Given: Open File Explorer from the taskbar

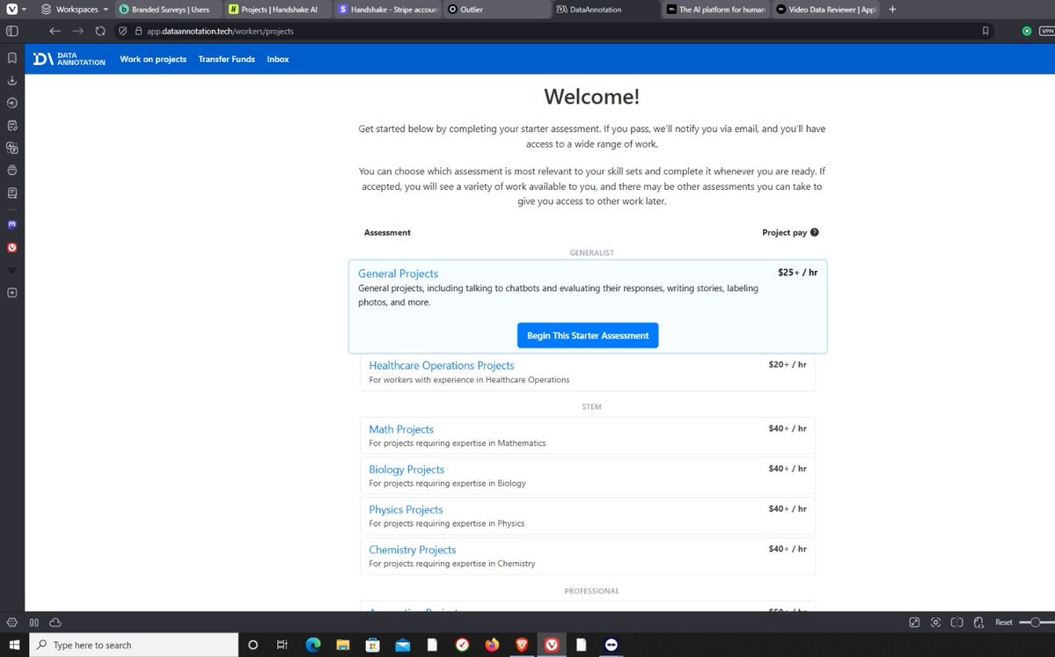Looking at the screenshot, I should [343, 645].
